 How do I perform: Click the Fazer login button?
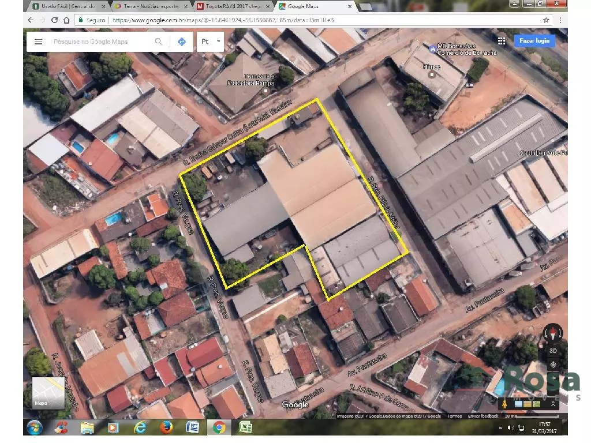[x=534, y=41]
